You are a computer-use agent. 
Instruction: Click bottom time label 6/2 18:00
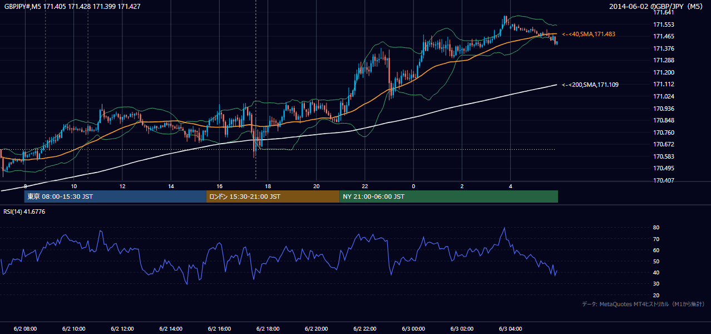coord(268,329)
